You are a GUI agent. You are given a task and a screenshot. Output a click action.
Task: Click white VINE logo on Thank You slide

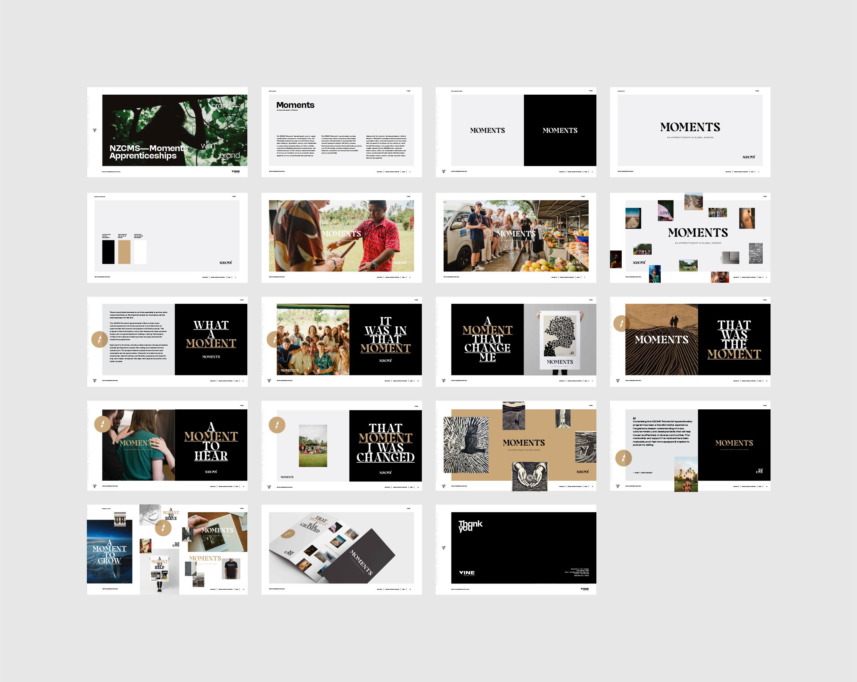pyautogui.click(x=467, y=573)
